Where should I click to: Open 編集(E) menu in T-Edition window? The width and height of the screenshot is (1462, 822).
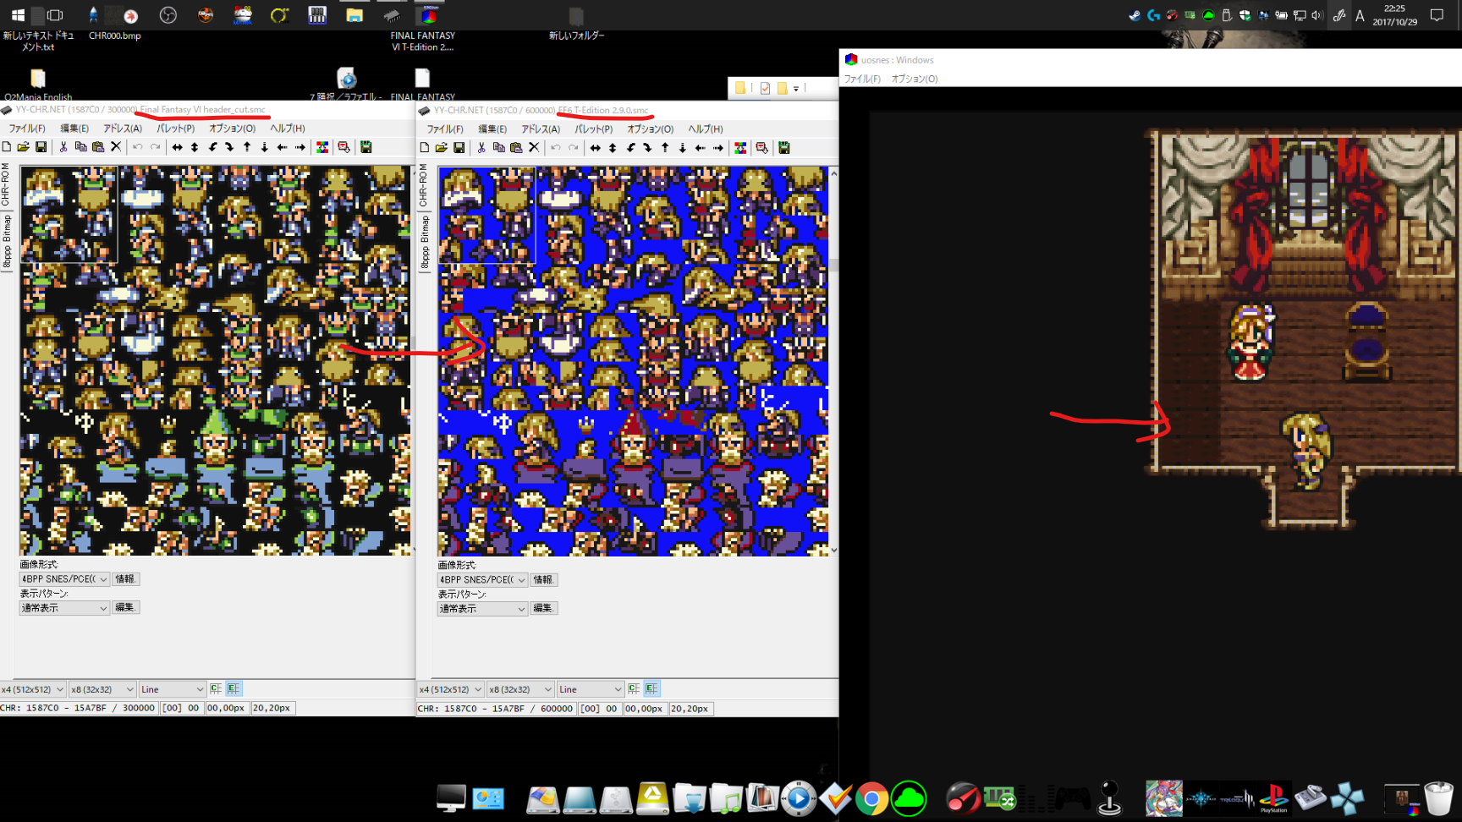[492, 129]
